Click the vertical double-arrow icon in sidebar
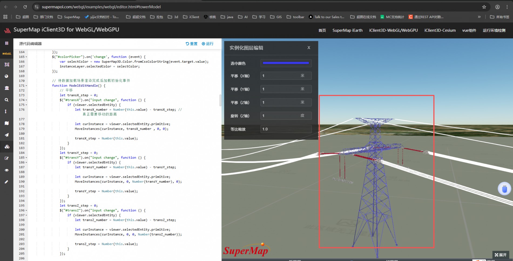Viewport: 513px width, 261px height. point(6,111)
